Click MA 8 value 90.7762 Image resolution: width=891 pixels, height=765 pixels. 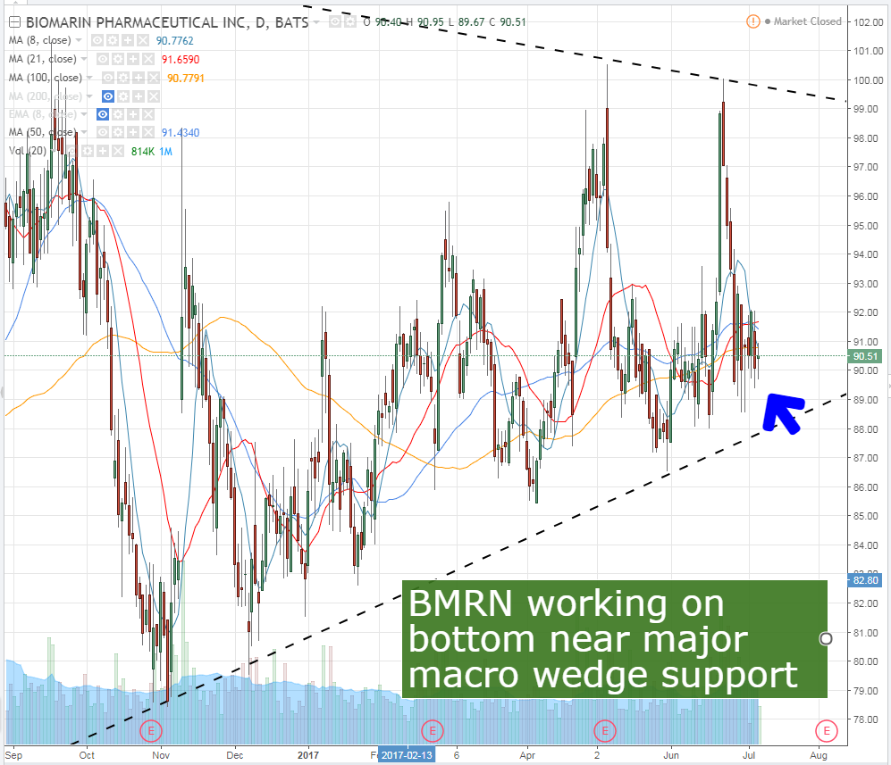175,41
